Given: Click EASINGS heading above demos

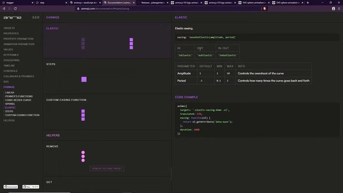Looking at the screenshot, I should (x=53, y=18).
